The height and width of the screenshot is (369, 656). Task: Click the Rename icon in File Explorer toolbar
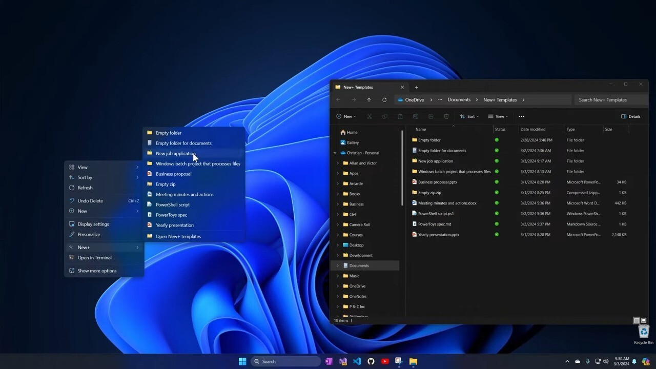coord(416,116)
